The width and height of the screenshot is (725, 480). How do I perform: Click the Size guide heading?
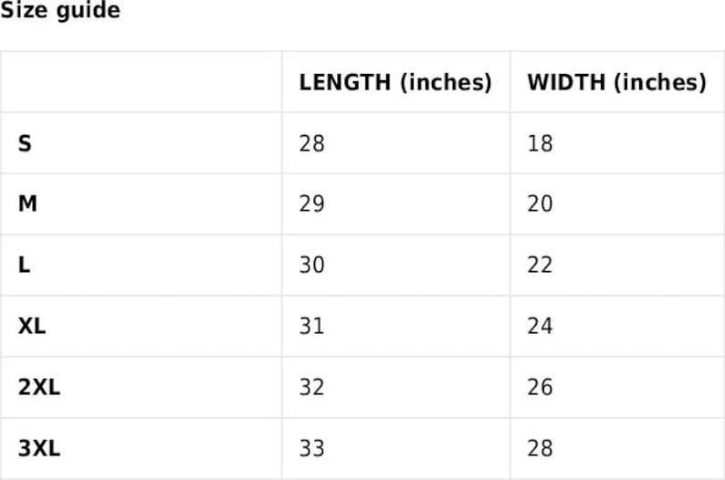pyautogui.click(x=59, y=11)
